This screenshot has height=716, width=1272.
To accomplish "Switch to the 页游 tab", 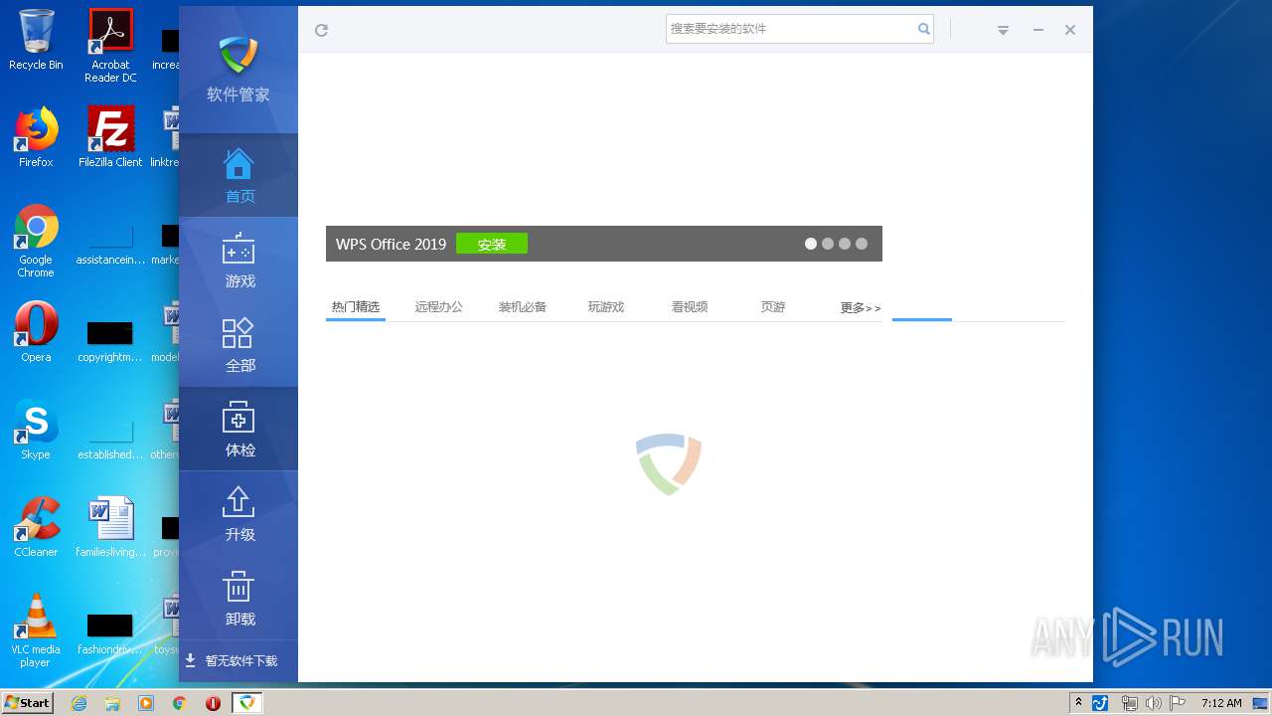I will click(x=773, y=307).
